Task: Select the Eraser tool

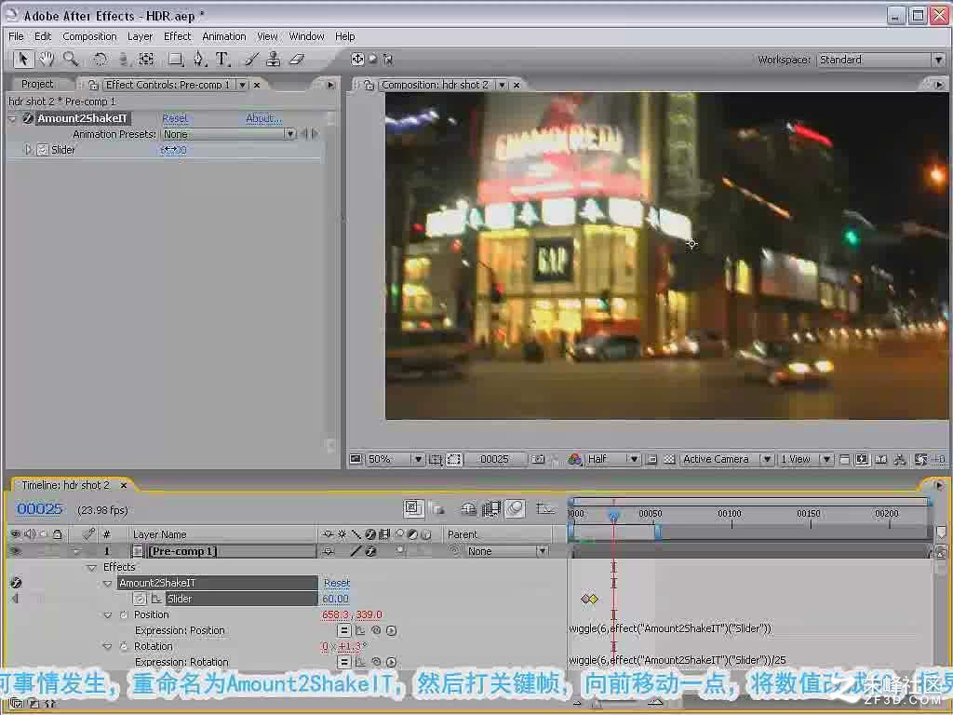Action: (297, 59)
